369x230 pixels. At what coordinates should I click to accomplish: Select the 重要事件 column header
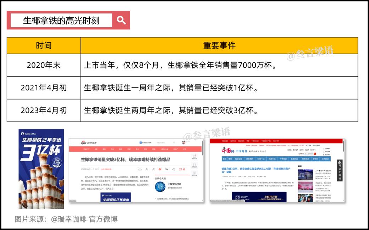click(x=219, y=45)
